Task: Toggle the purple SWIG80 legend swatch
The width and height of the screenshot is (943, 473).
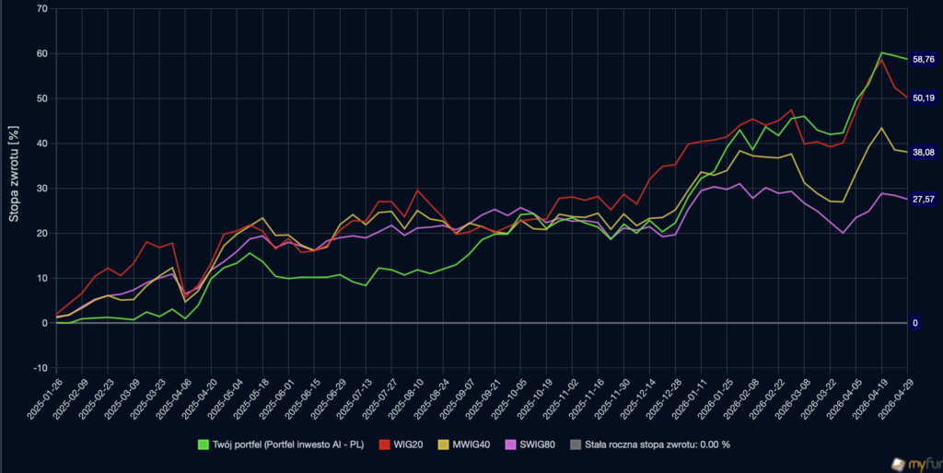Action: [x=509, y=444]
